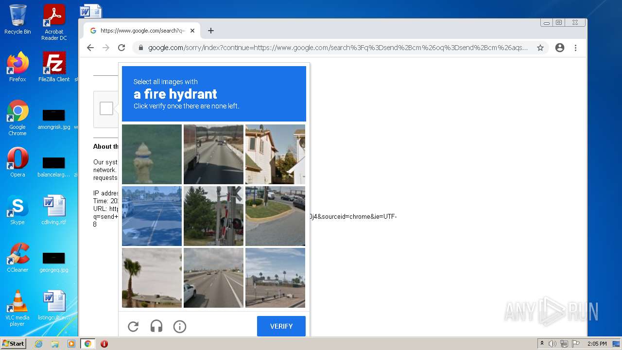
Task: Open Firefox desktop shortcut
Action: point(17,67)
